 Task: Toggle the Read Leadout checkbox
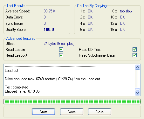(61, 55)
